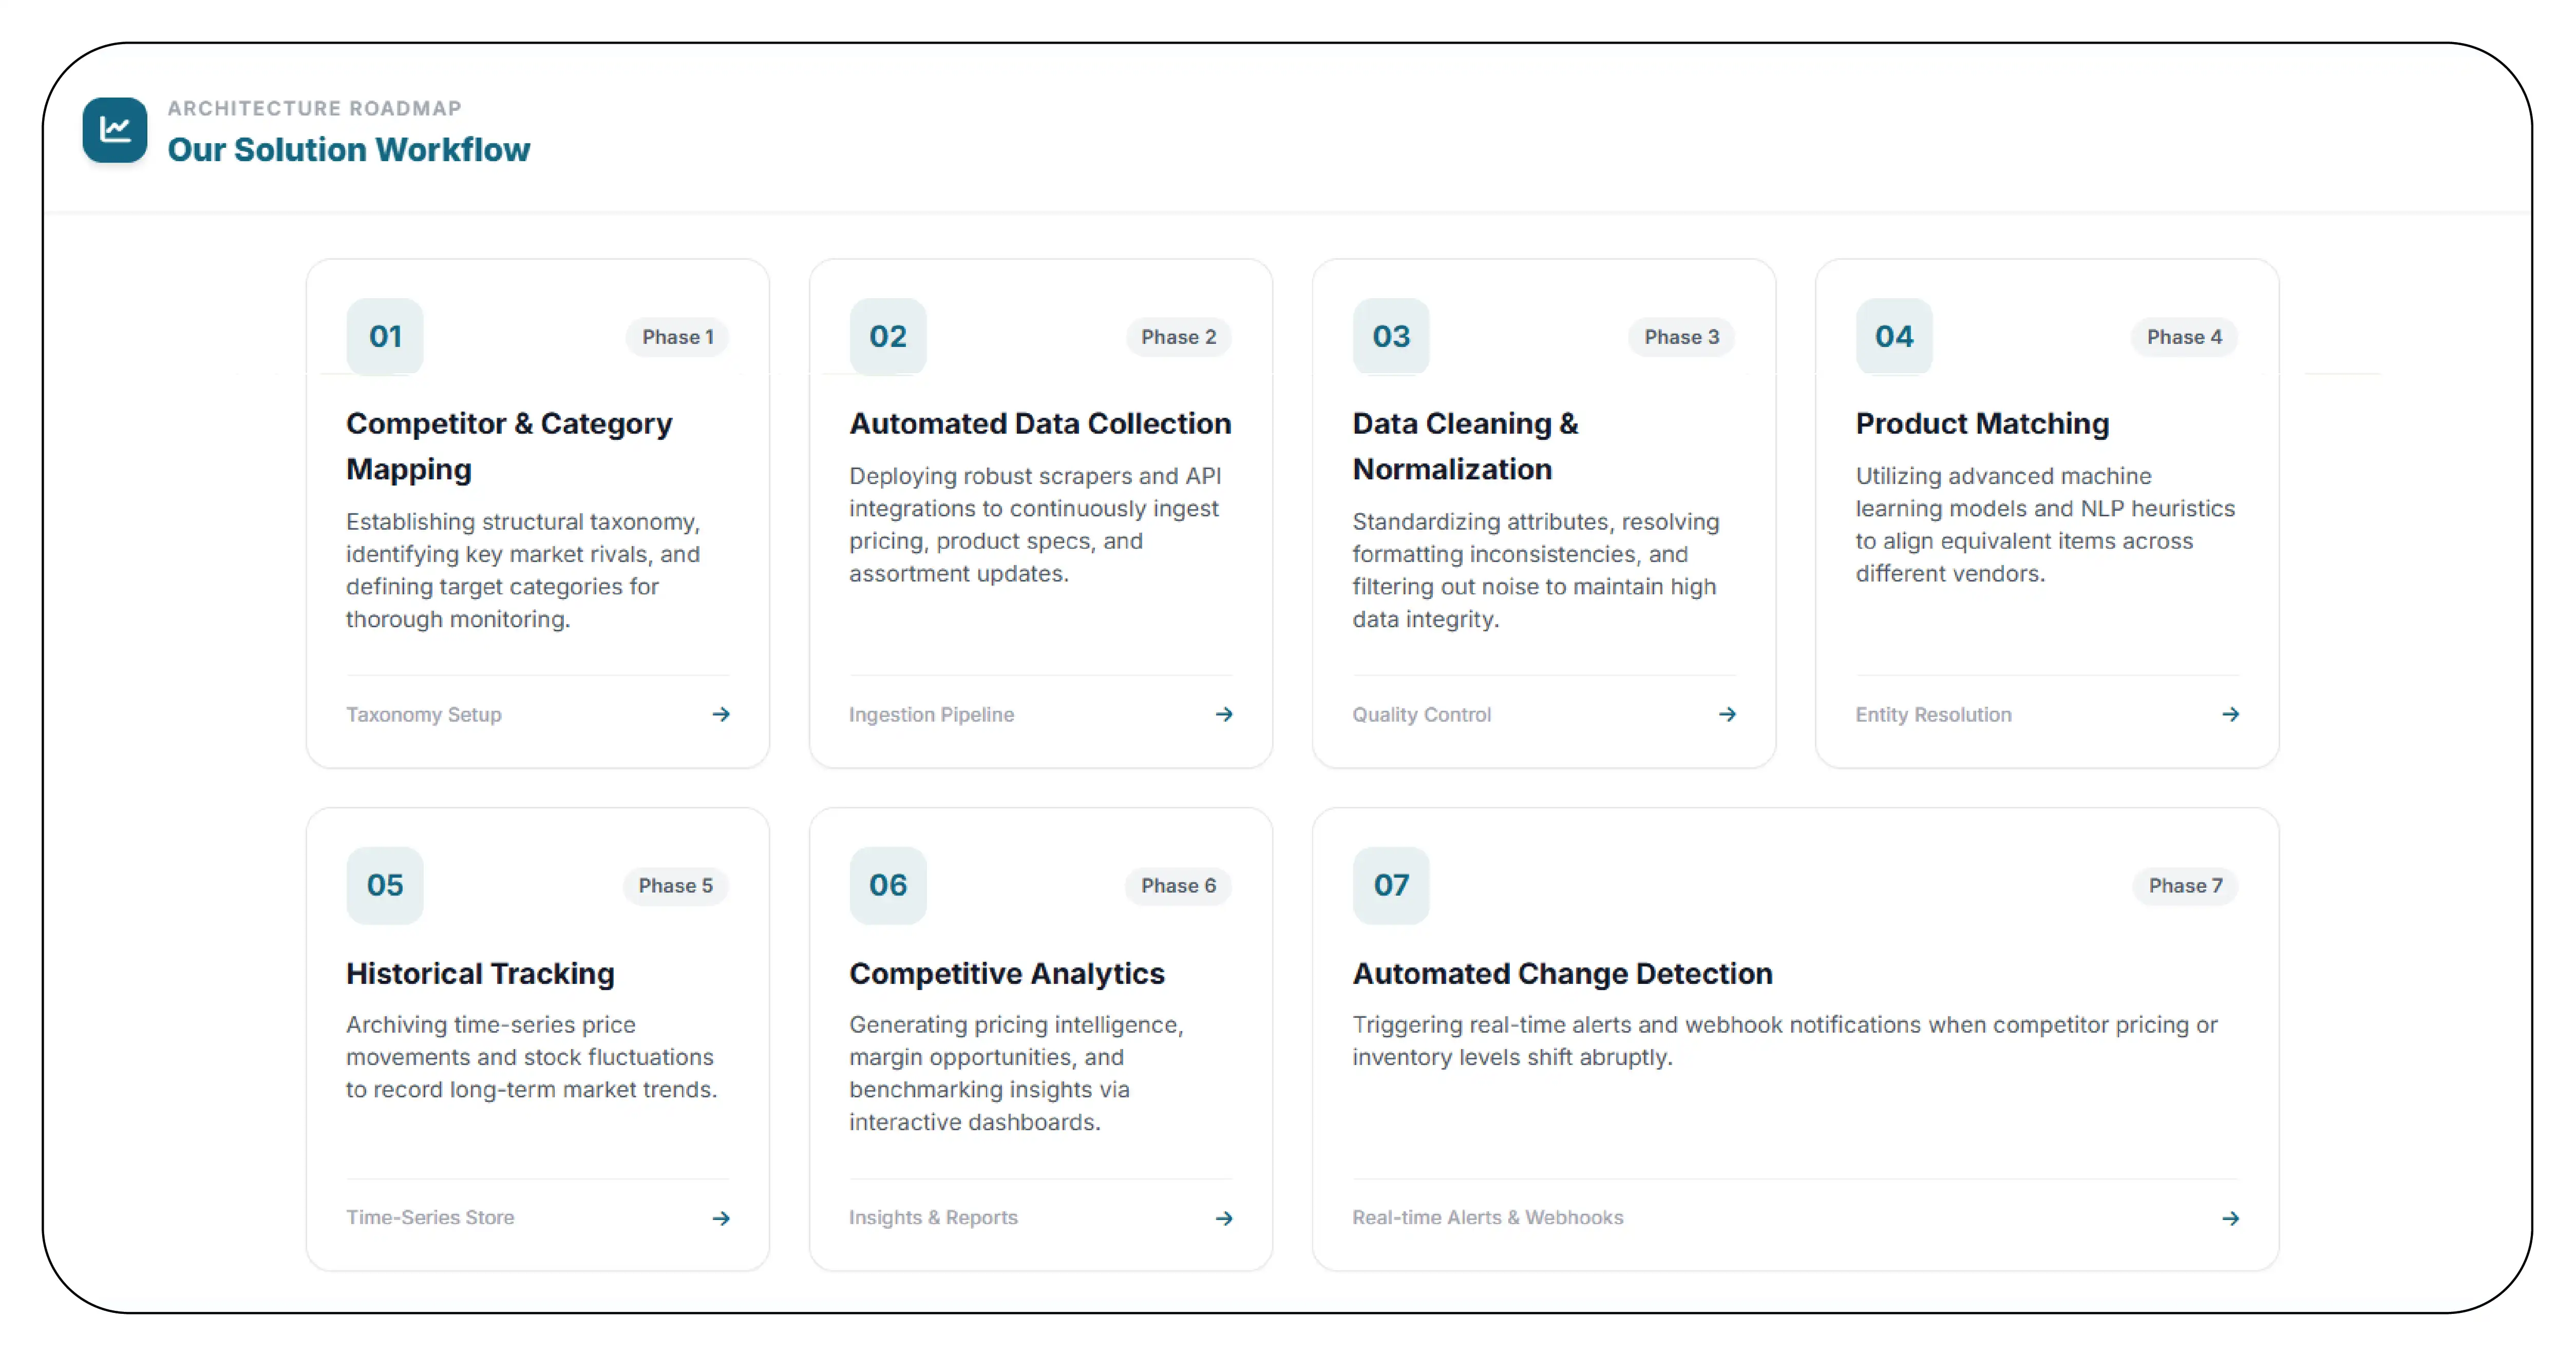2576x1356 pixels.
Task: Click the arrow beside Entity Resolution
Action: point(2230,714)
